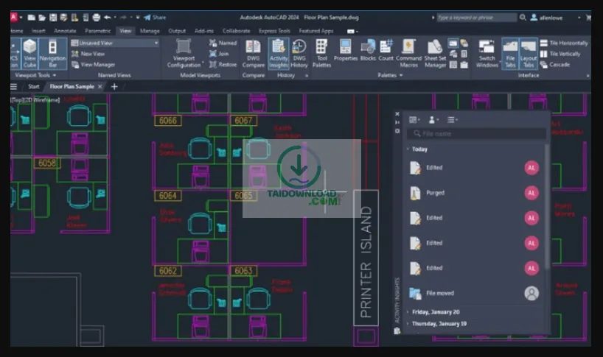Viewport: 603px width, 357px height.
Task: Click Cascade windows
Action: (x=555, y=65)
